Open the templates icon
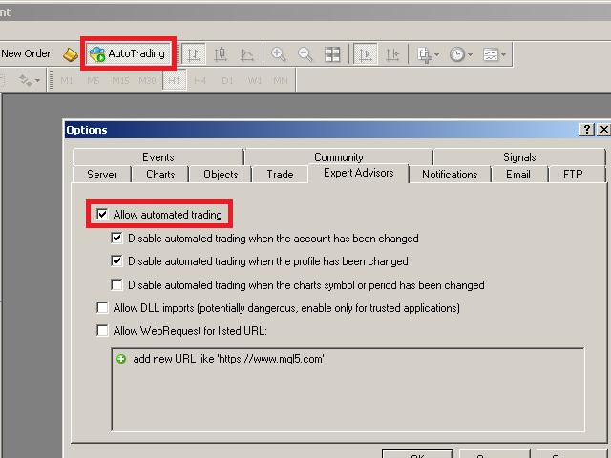The width and height of the screenshot is (611, 458). pos(491,54)
